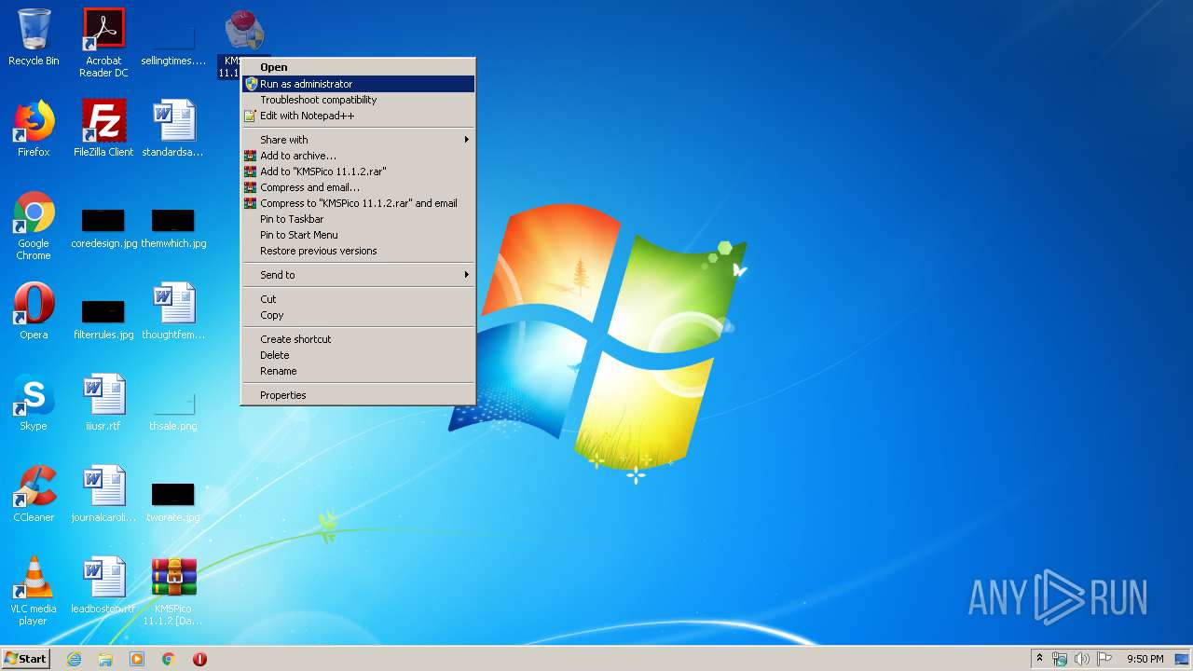Launch Chrome from the taskbar
Viewport: 1193px width, 671px height.
point(169,659)
